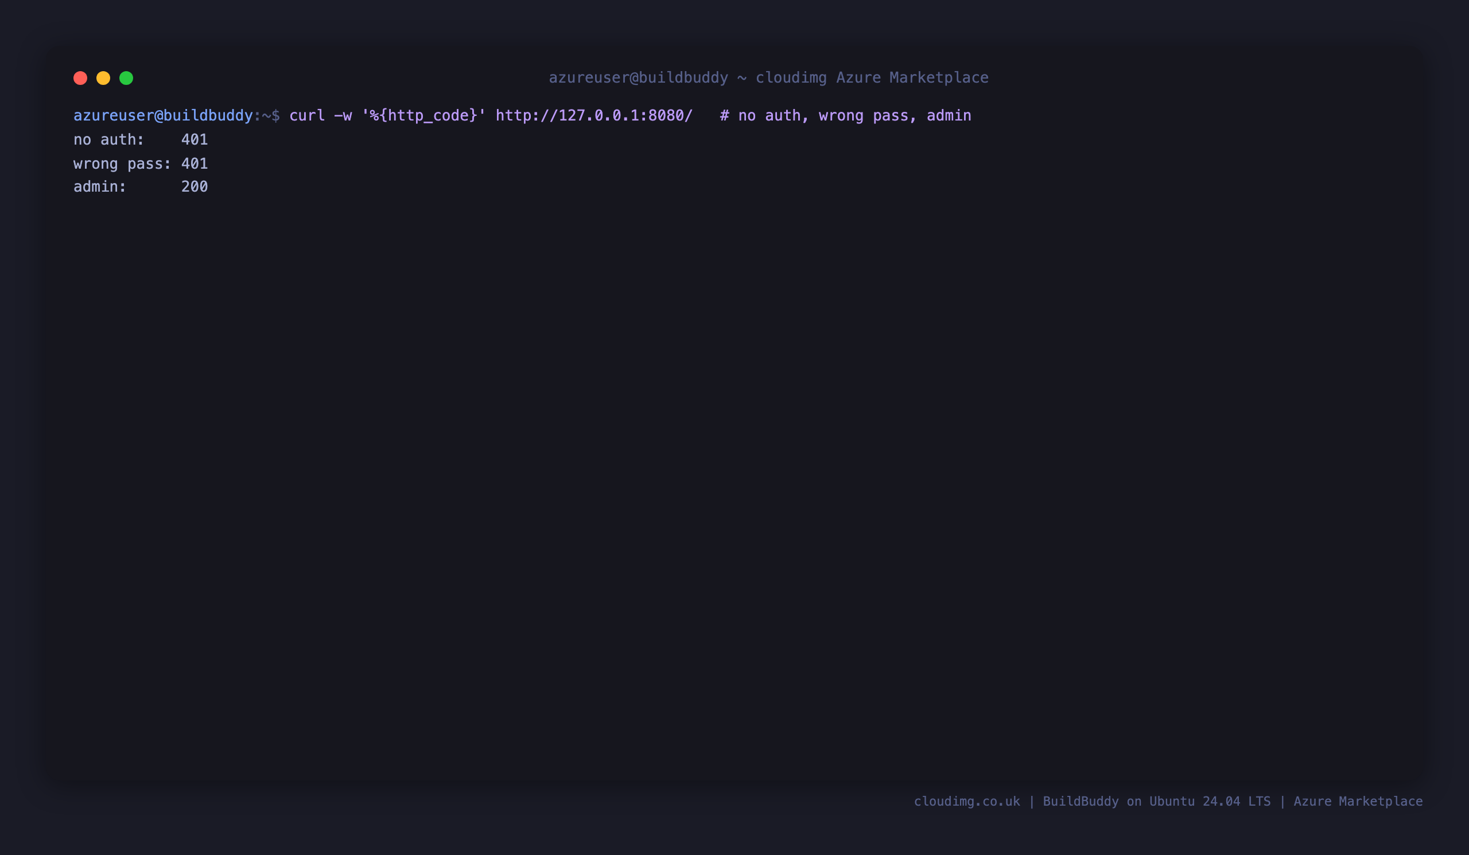The height and width of the screenshot is (855, 1469).
Task: Click the 401 value beside 'wrong pass:'
Action: [x=194, y=164]
